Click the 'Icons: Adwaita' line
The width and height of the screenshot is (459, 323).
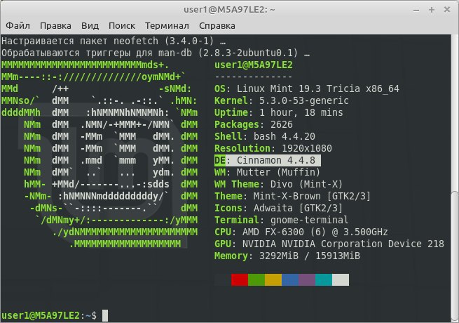coord(278,208)
